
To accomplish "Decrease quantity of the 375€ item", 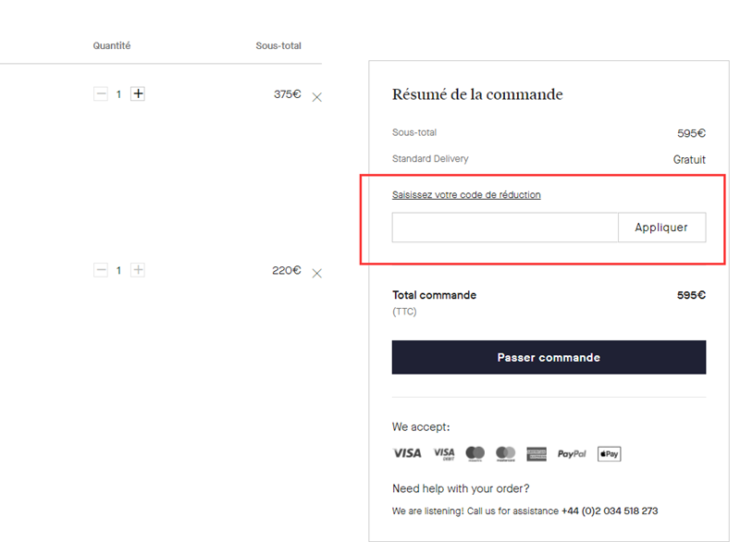I will pos(101,93).
